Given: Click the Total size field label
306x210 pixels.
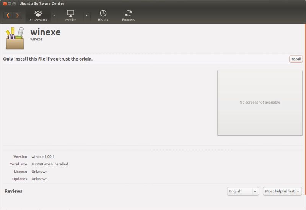Looking at the screenshot, I should click(18, 164).
